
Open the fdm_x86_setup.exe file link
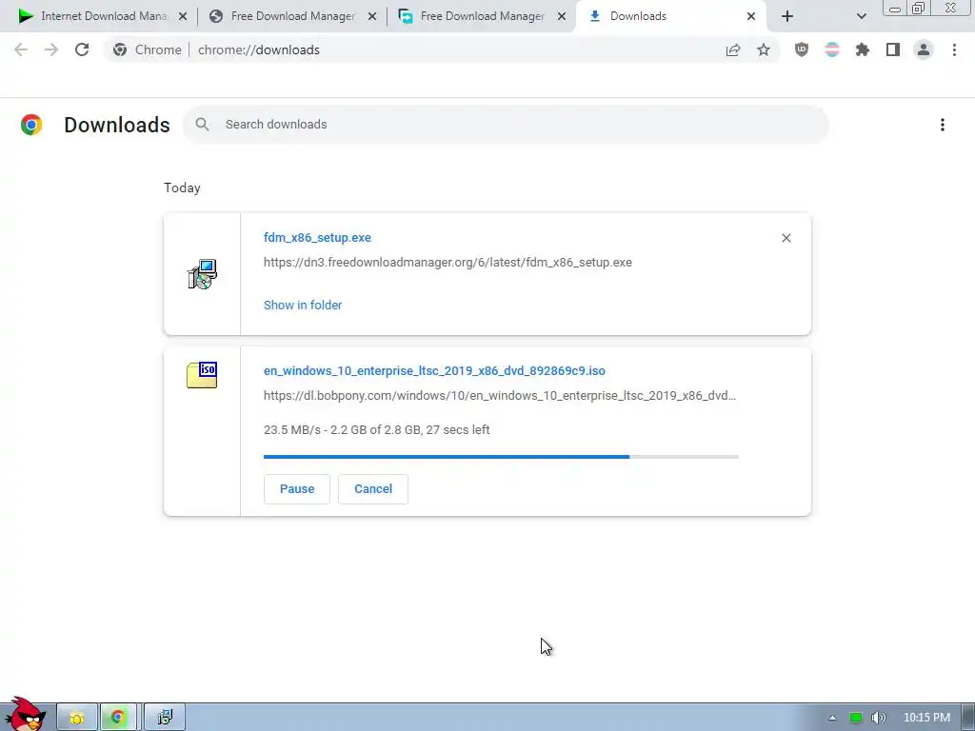click(x=317, y=237)
